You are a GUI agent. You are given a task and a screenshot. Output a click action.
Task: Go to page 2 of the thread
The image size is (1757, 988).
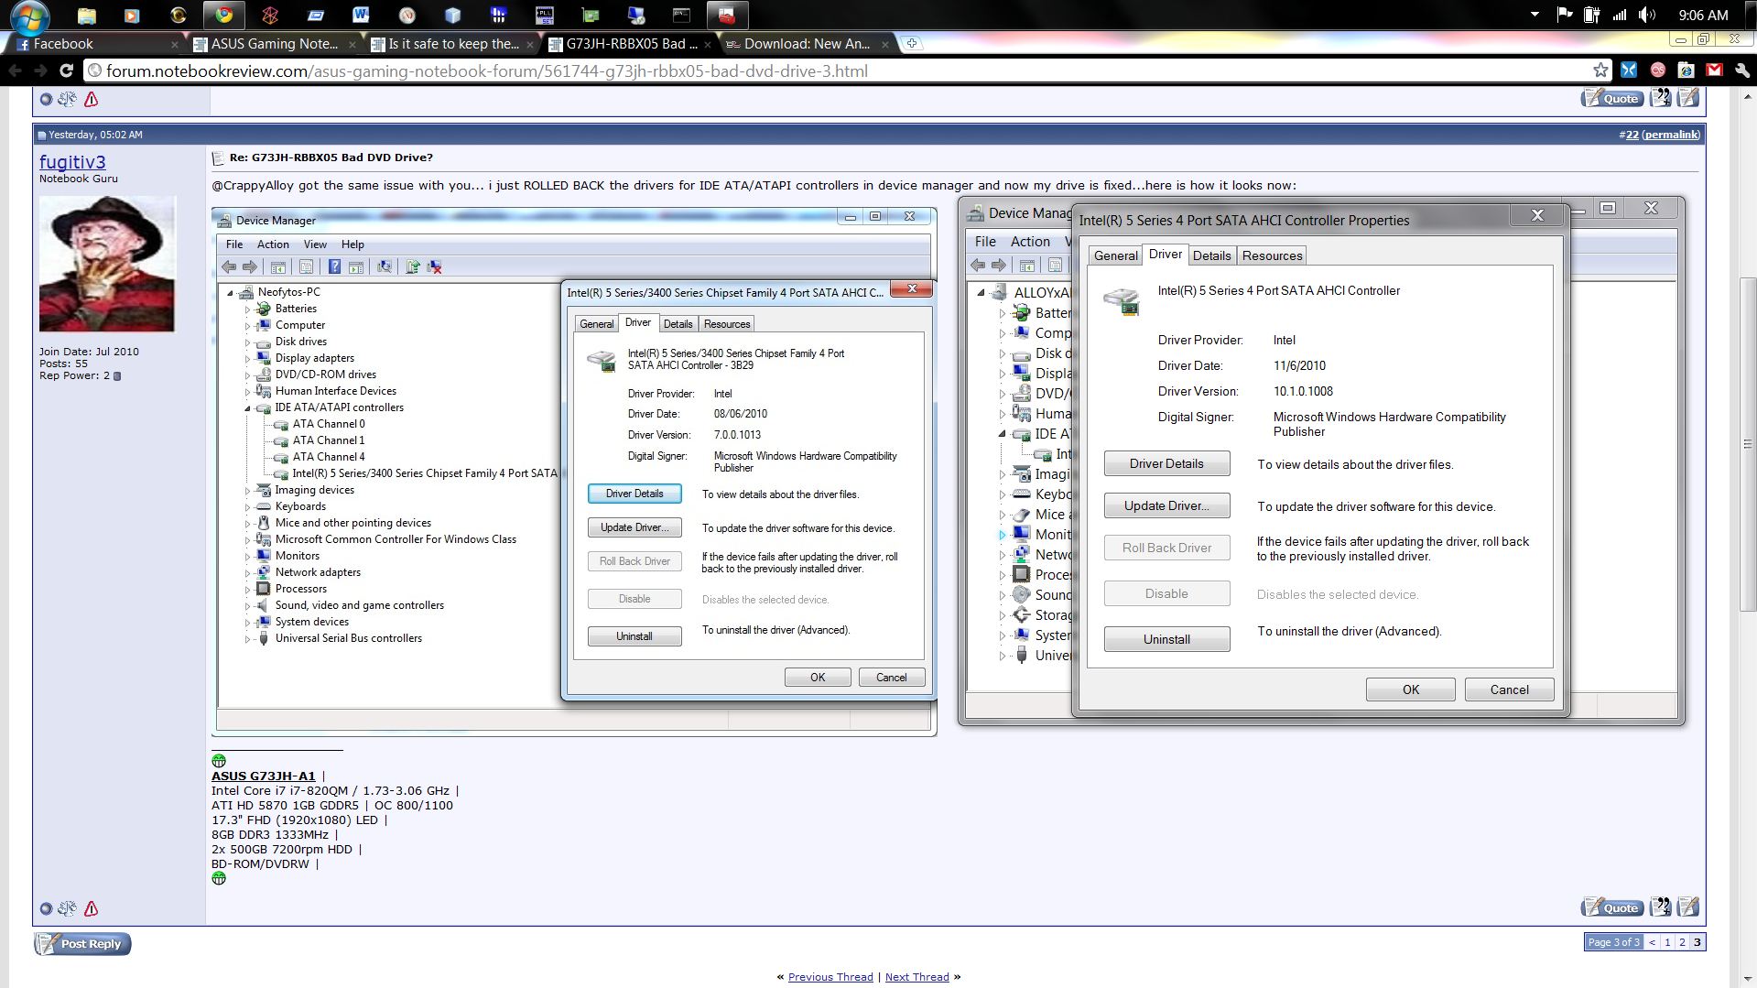click(x=1682, y=942)
